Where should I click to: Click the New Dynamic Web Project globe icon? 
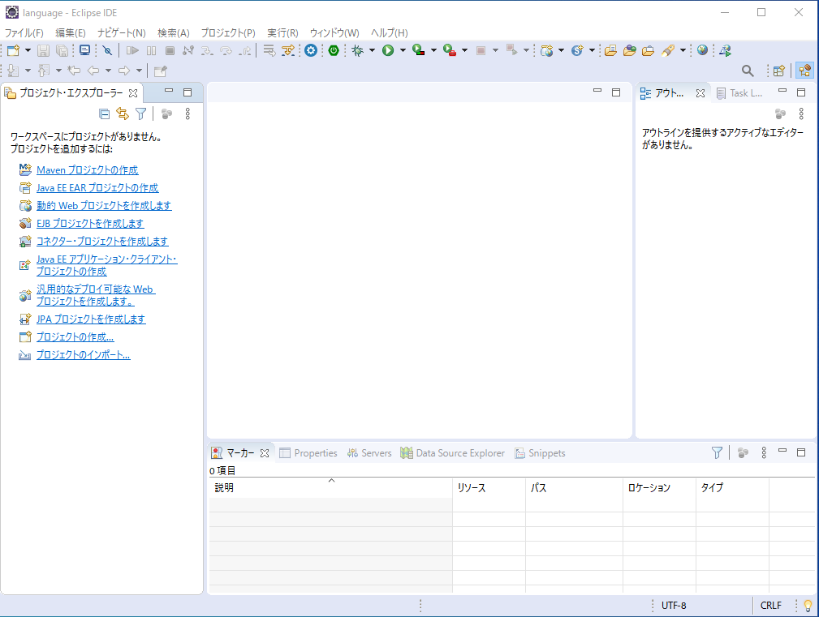coord(547,50)
